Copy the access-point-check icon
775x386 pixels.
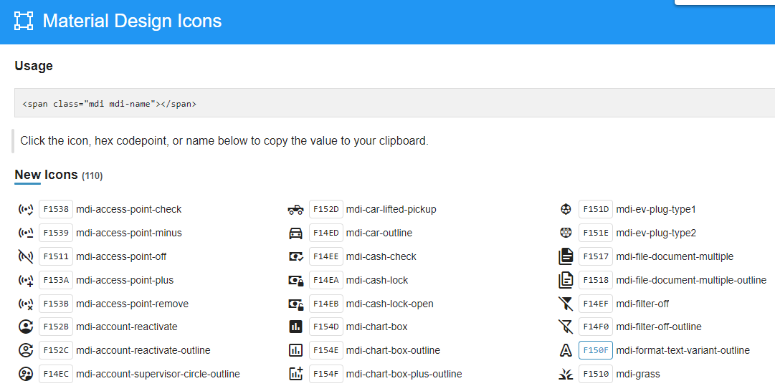26,209
